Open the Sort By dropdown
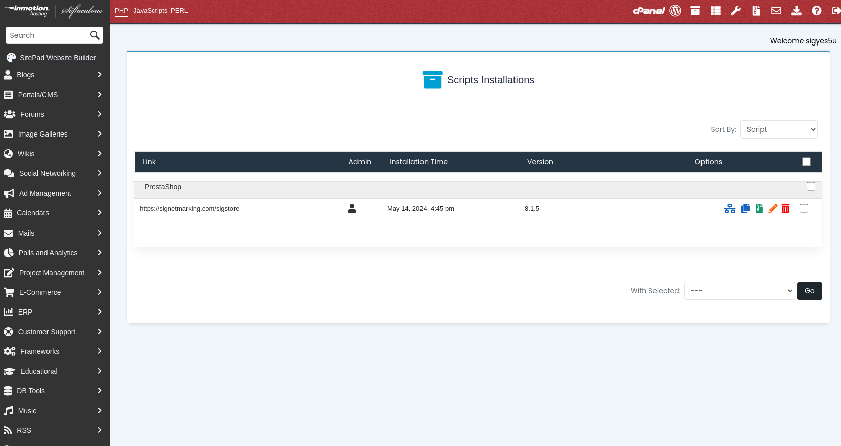Screen dimensions: 841x446 [x=779, y=129]
